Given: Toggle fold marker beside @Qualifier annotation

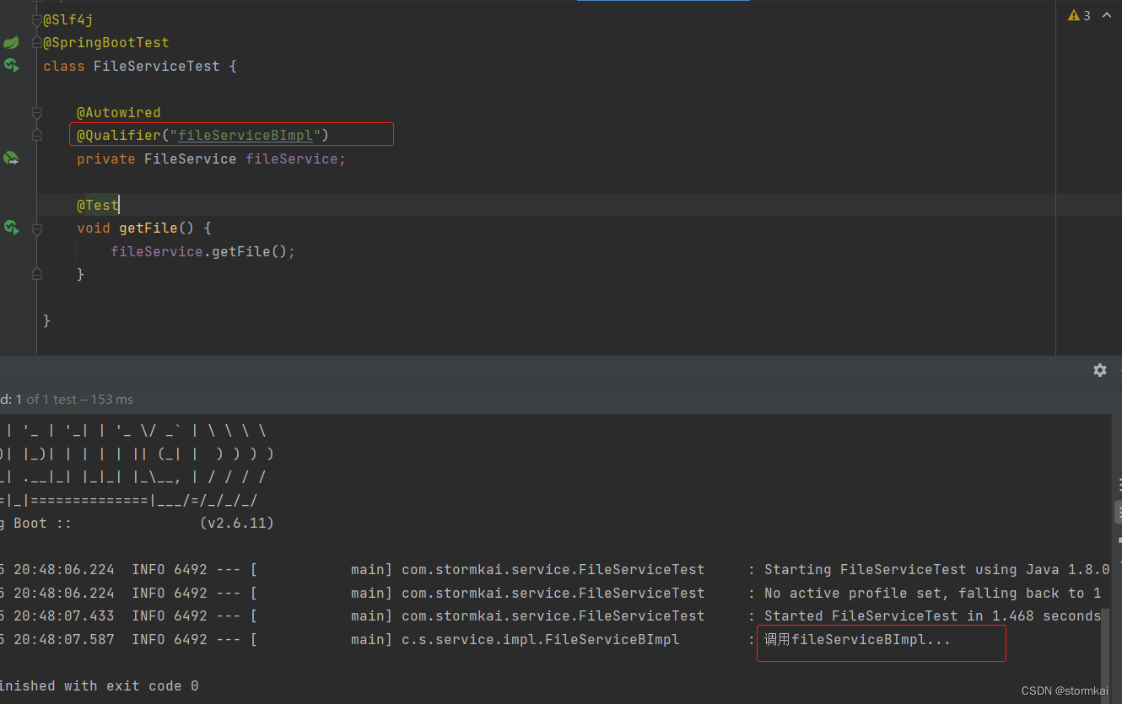Looking at the screenshot, I should (x=36, y=135).
